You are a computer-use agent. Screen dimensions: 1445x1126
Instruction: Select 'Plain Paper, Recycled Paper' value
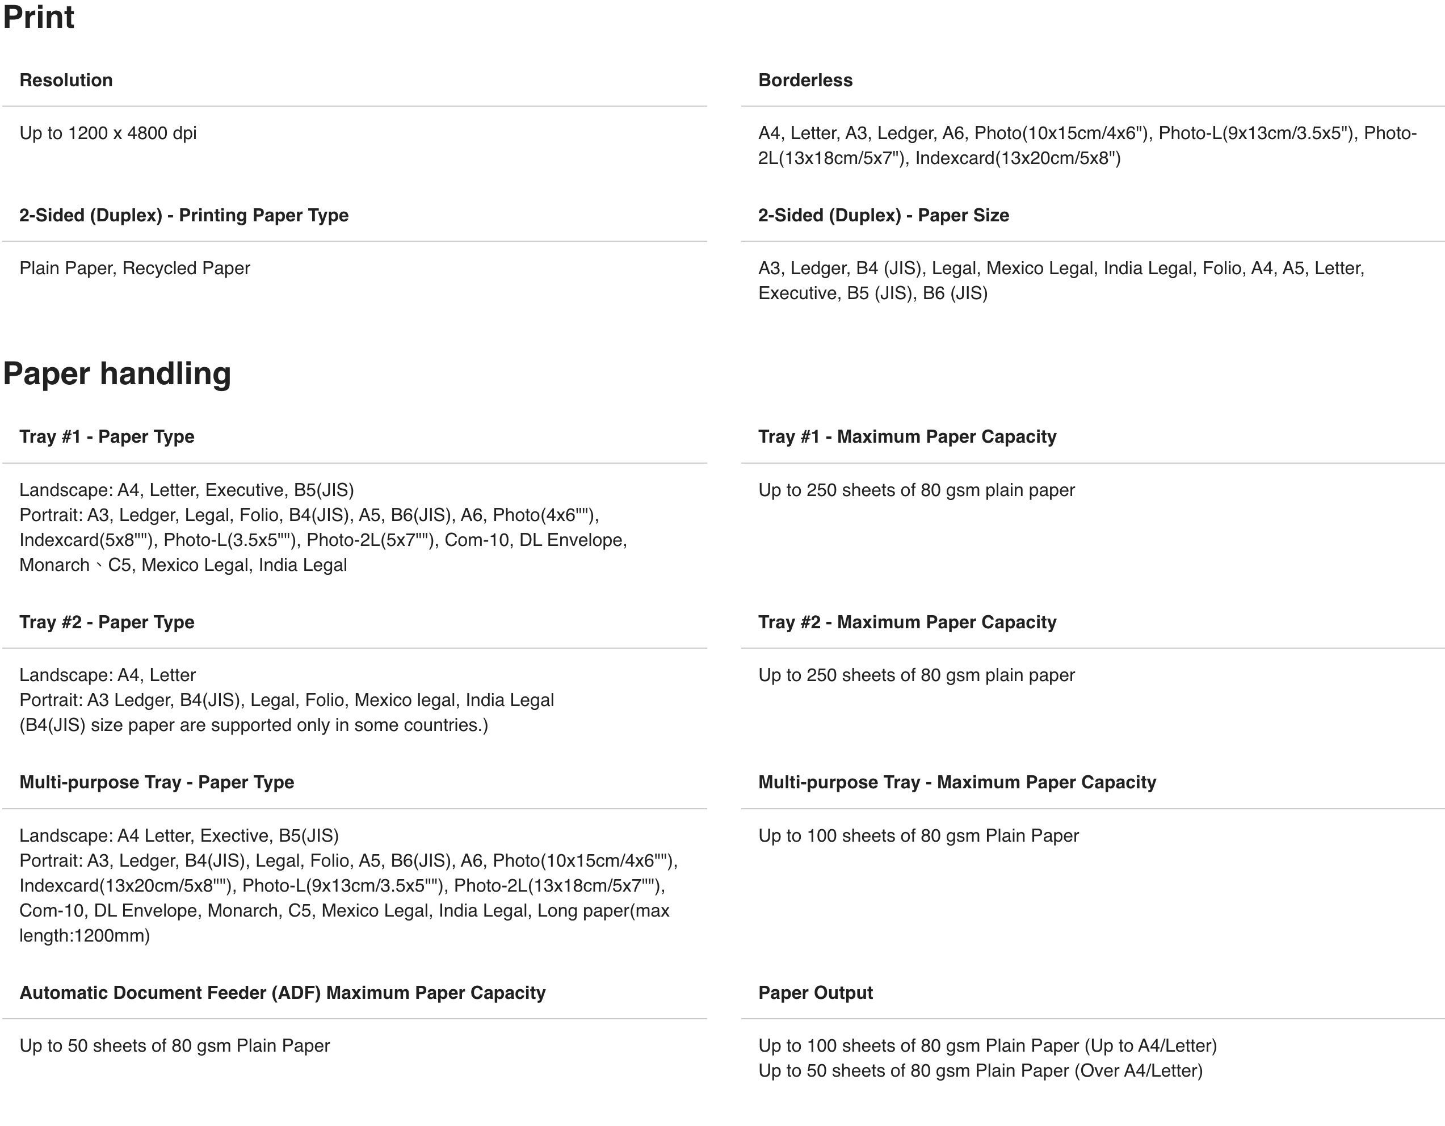(x=135, y=268)
